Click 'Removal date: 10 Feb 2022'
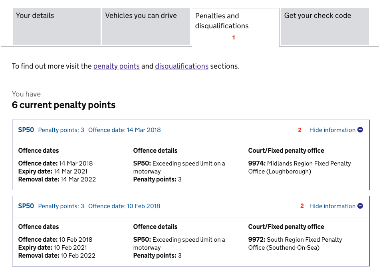 [57, 256]
